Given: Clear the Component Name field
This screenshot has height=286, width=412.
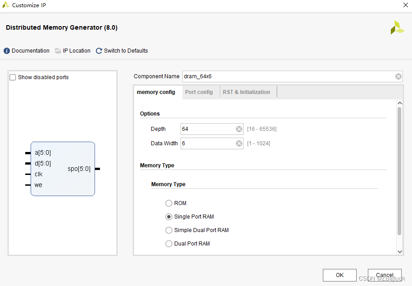Looking at the screenshot, I should (398, 76).
